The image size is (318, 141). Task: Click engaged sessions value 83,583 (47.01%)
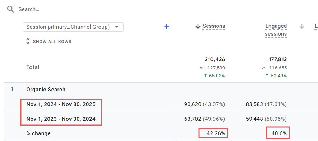coord(267,104)
